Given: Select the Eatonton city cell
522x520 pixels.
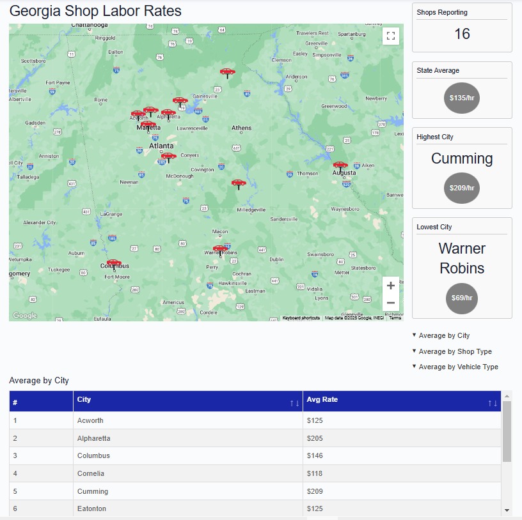Looking at the screenshot, I should 188,509.
